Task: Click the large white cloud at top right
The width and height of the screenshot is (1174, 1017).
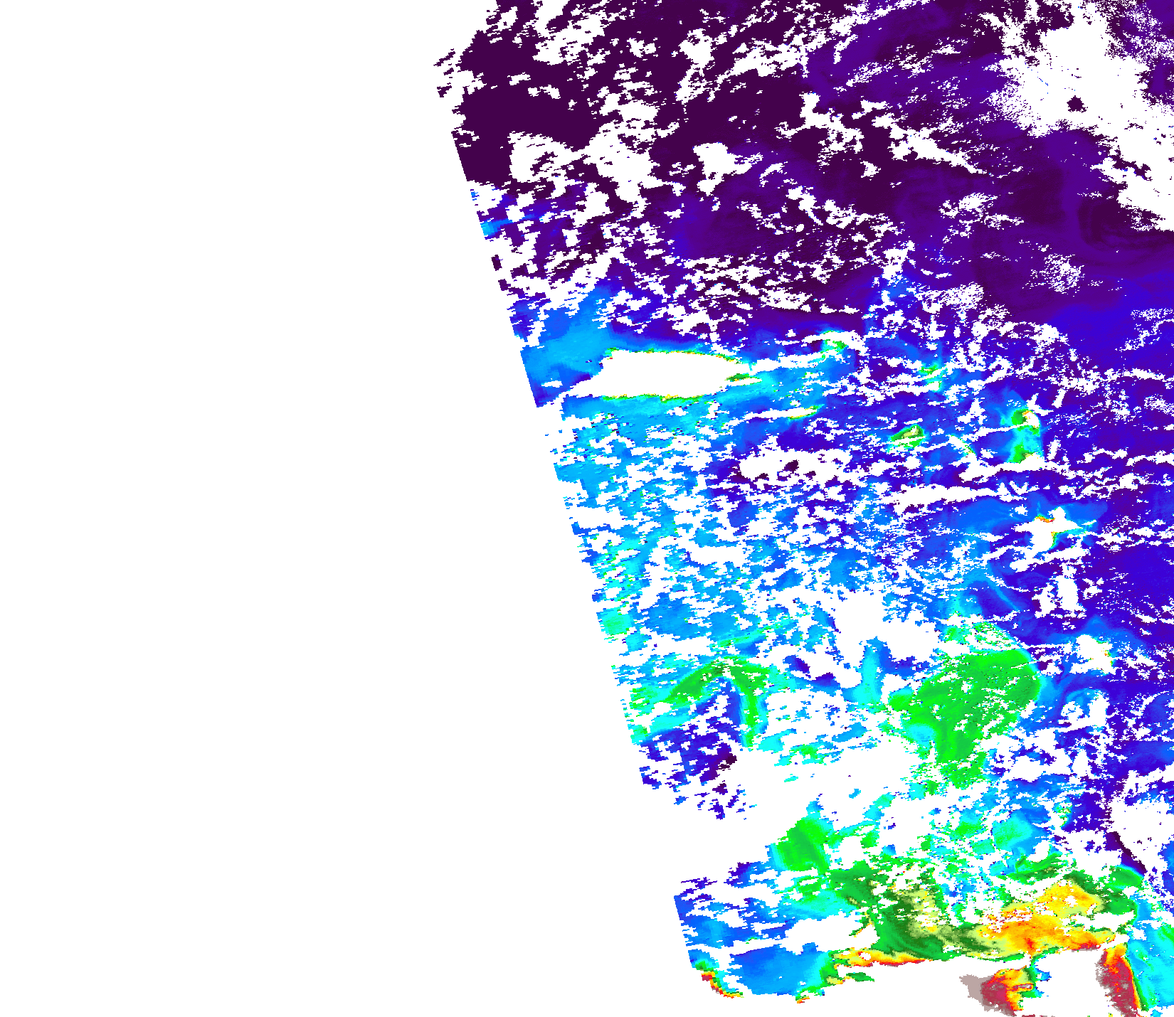Action: pyautogui.click(x=1053, y=92)
